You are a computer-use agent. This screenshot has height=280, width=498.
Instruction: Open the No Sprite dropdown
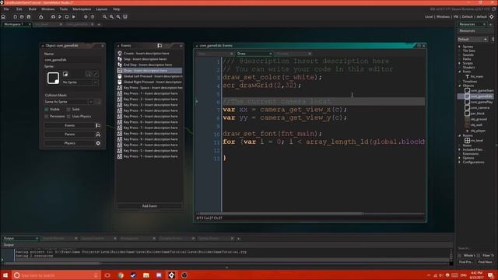coord(80,82)
